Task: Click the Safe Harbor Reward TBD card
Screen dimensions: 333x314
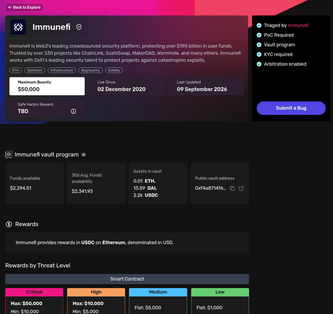Action: click(x=47, y=108)
